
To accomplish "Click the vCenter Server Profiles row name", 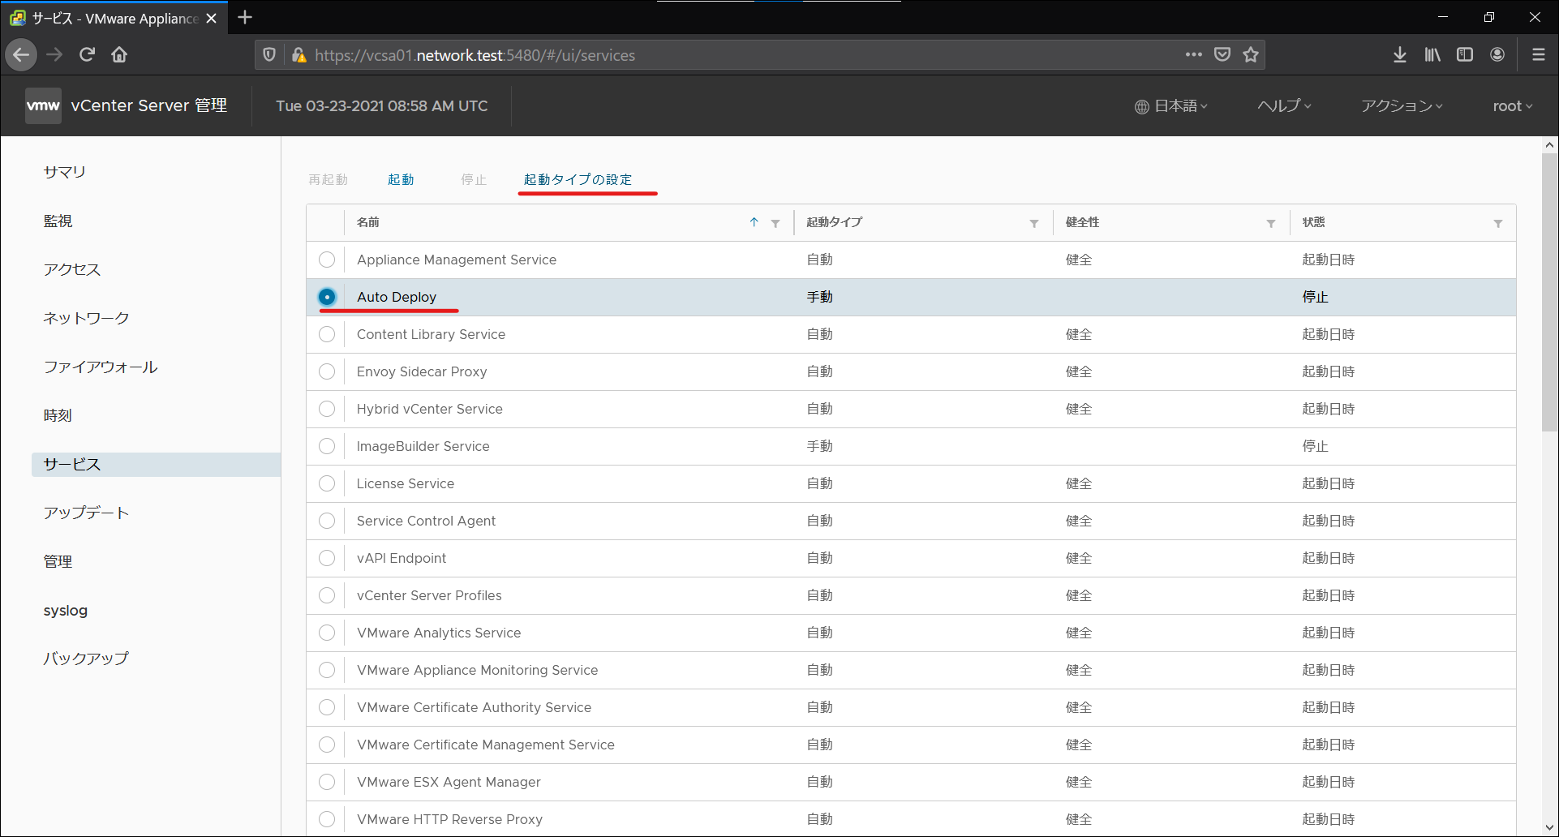I will pyautogui.click(x=429, y=595).
